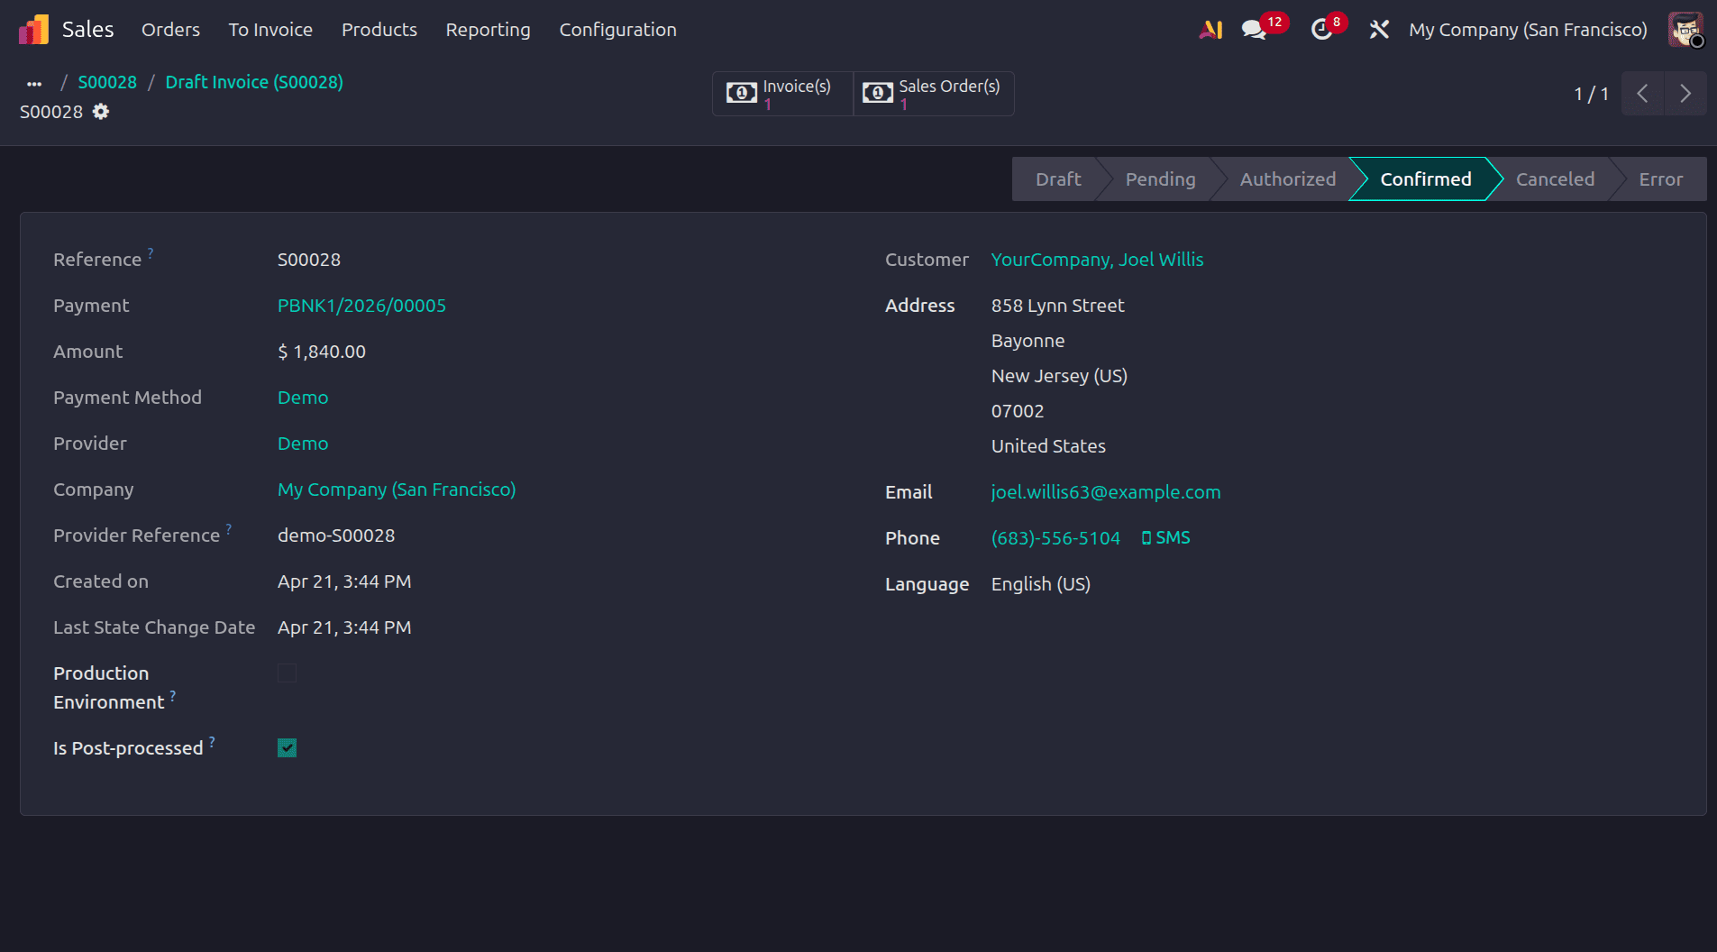Viewport: 1717px width, 952px height.
Task: Show help tooltip for Is Post-processed
Action: (212, 741)
